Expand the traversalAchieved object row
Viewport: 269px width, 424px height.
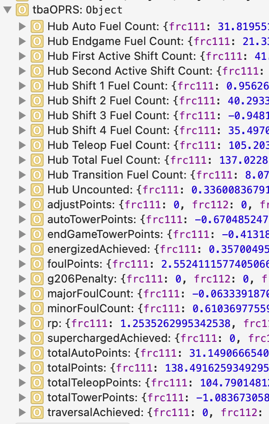pos(22,413)
